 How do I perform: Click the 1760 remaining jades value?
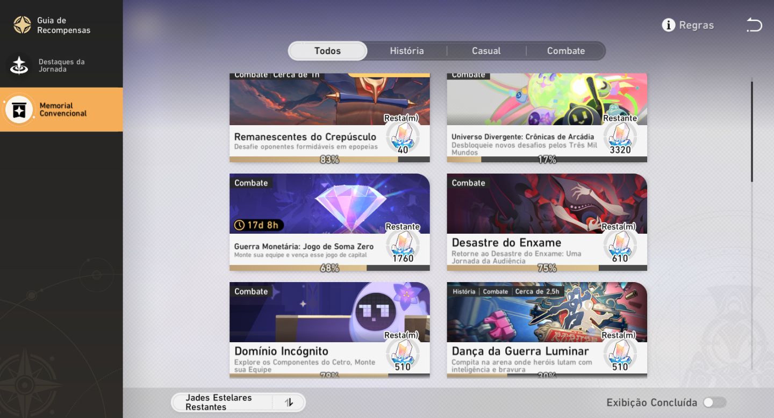403,258
